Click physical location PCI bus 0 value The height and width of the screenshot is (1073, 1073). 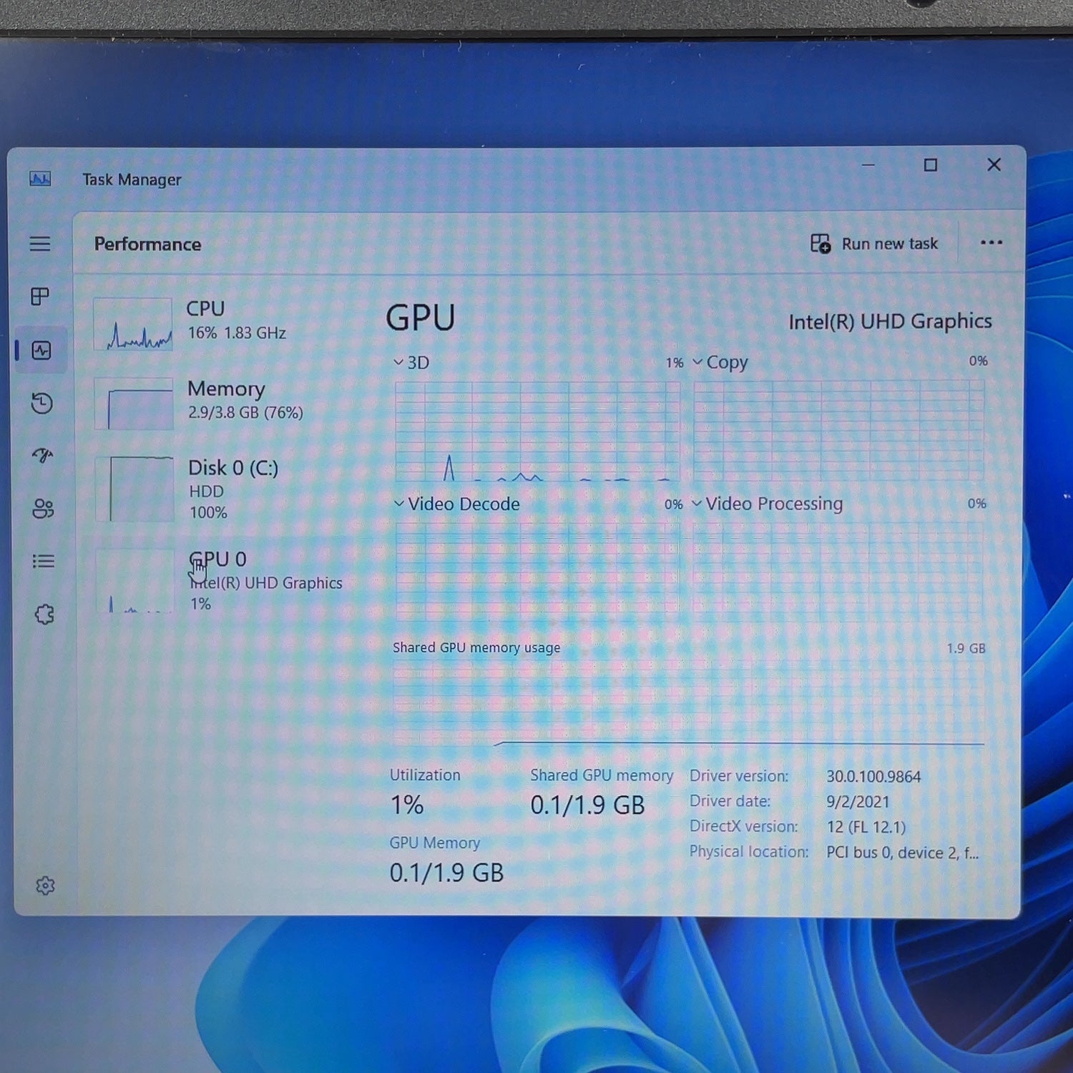[x=903, y=853]
